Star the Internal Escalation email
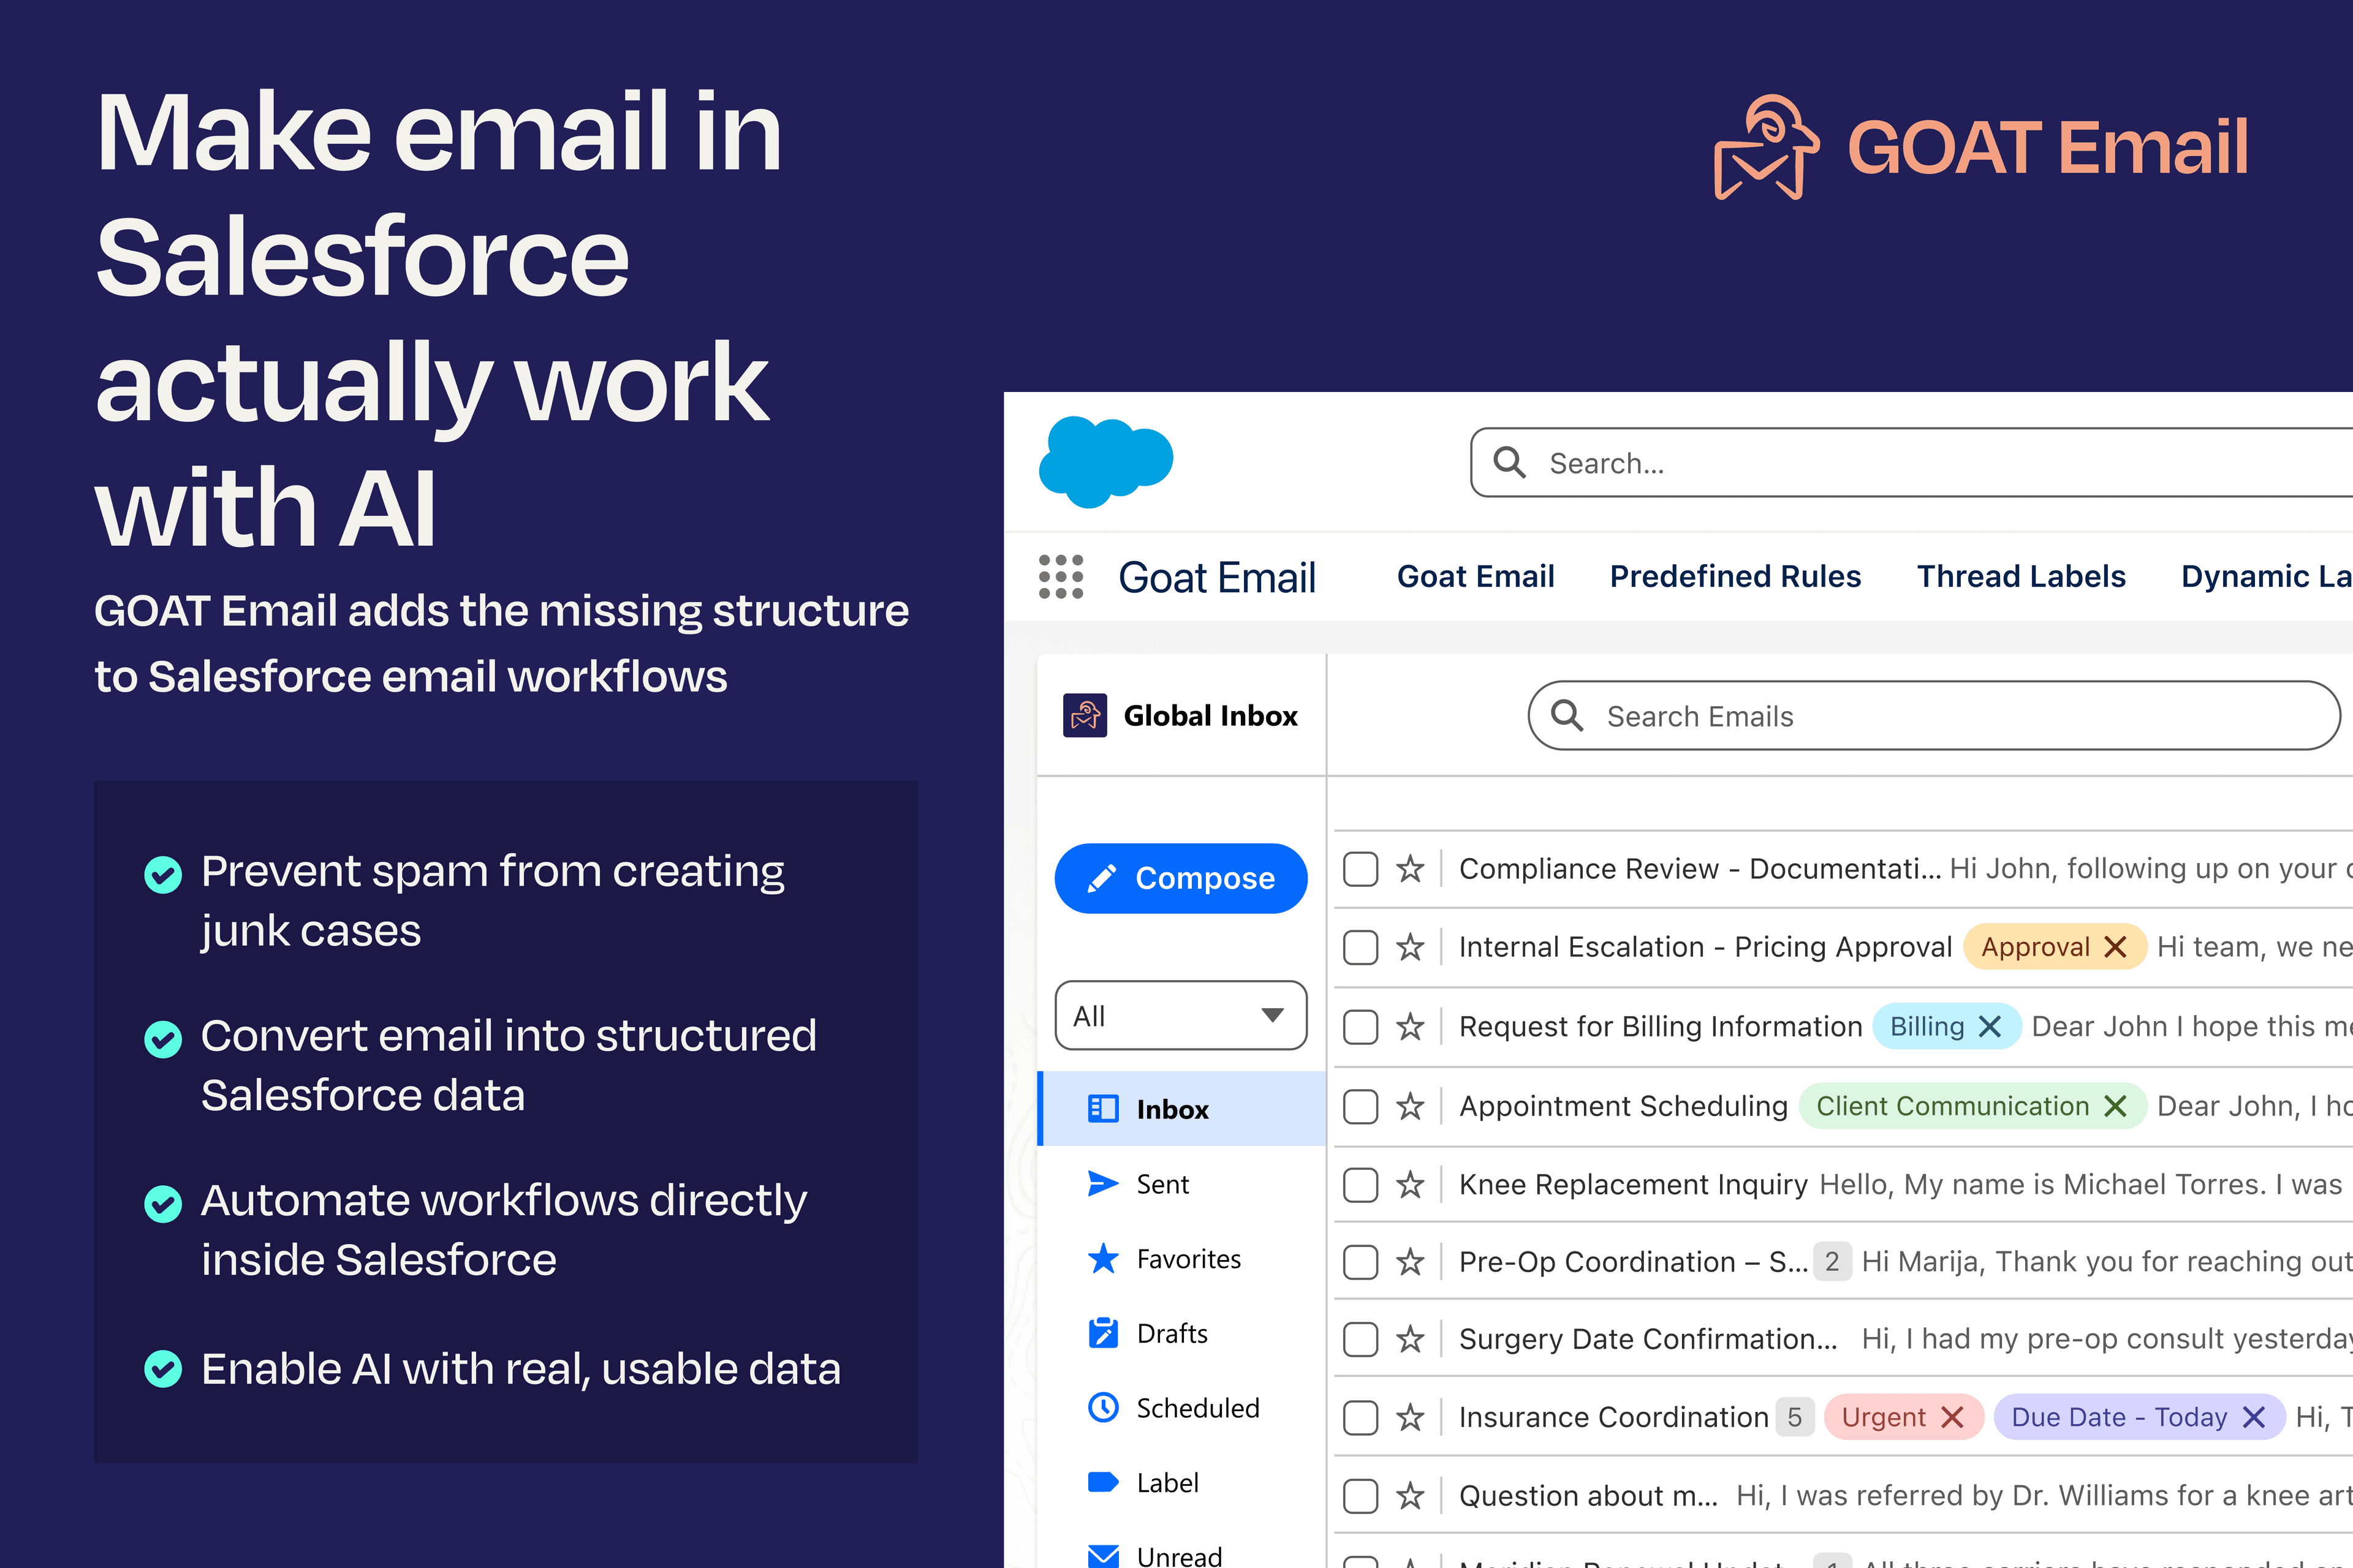Viewport: 2353px width, 1568px height. 1411,947
